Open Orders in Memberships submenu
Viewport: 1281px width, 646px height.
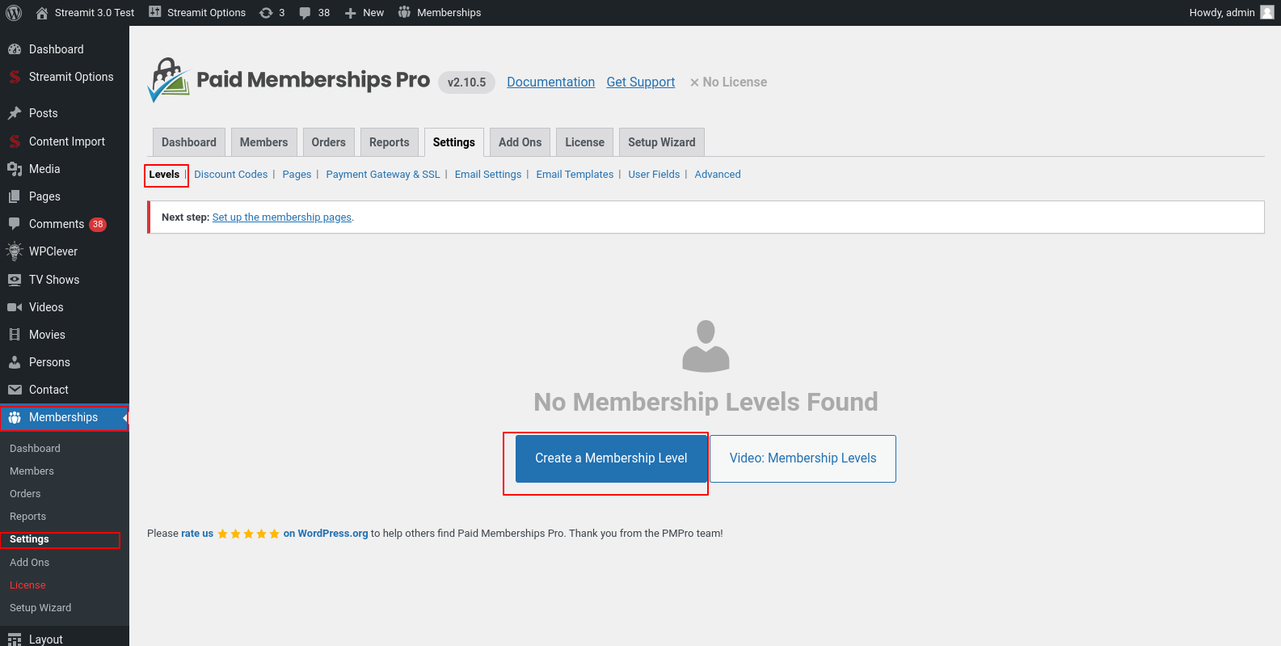click(x=25, y=494)
